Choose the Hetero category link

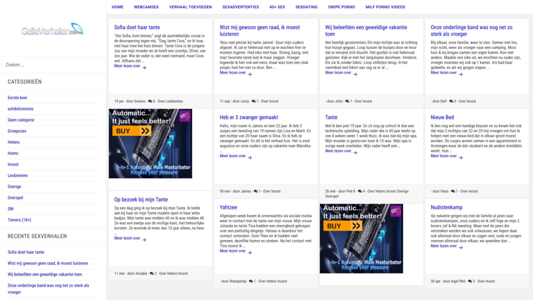14,142
